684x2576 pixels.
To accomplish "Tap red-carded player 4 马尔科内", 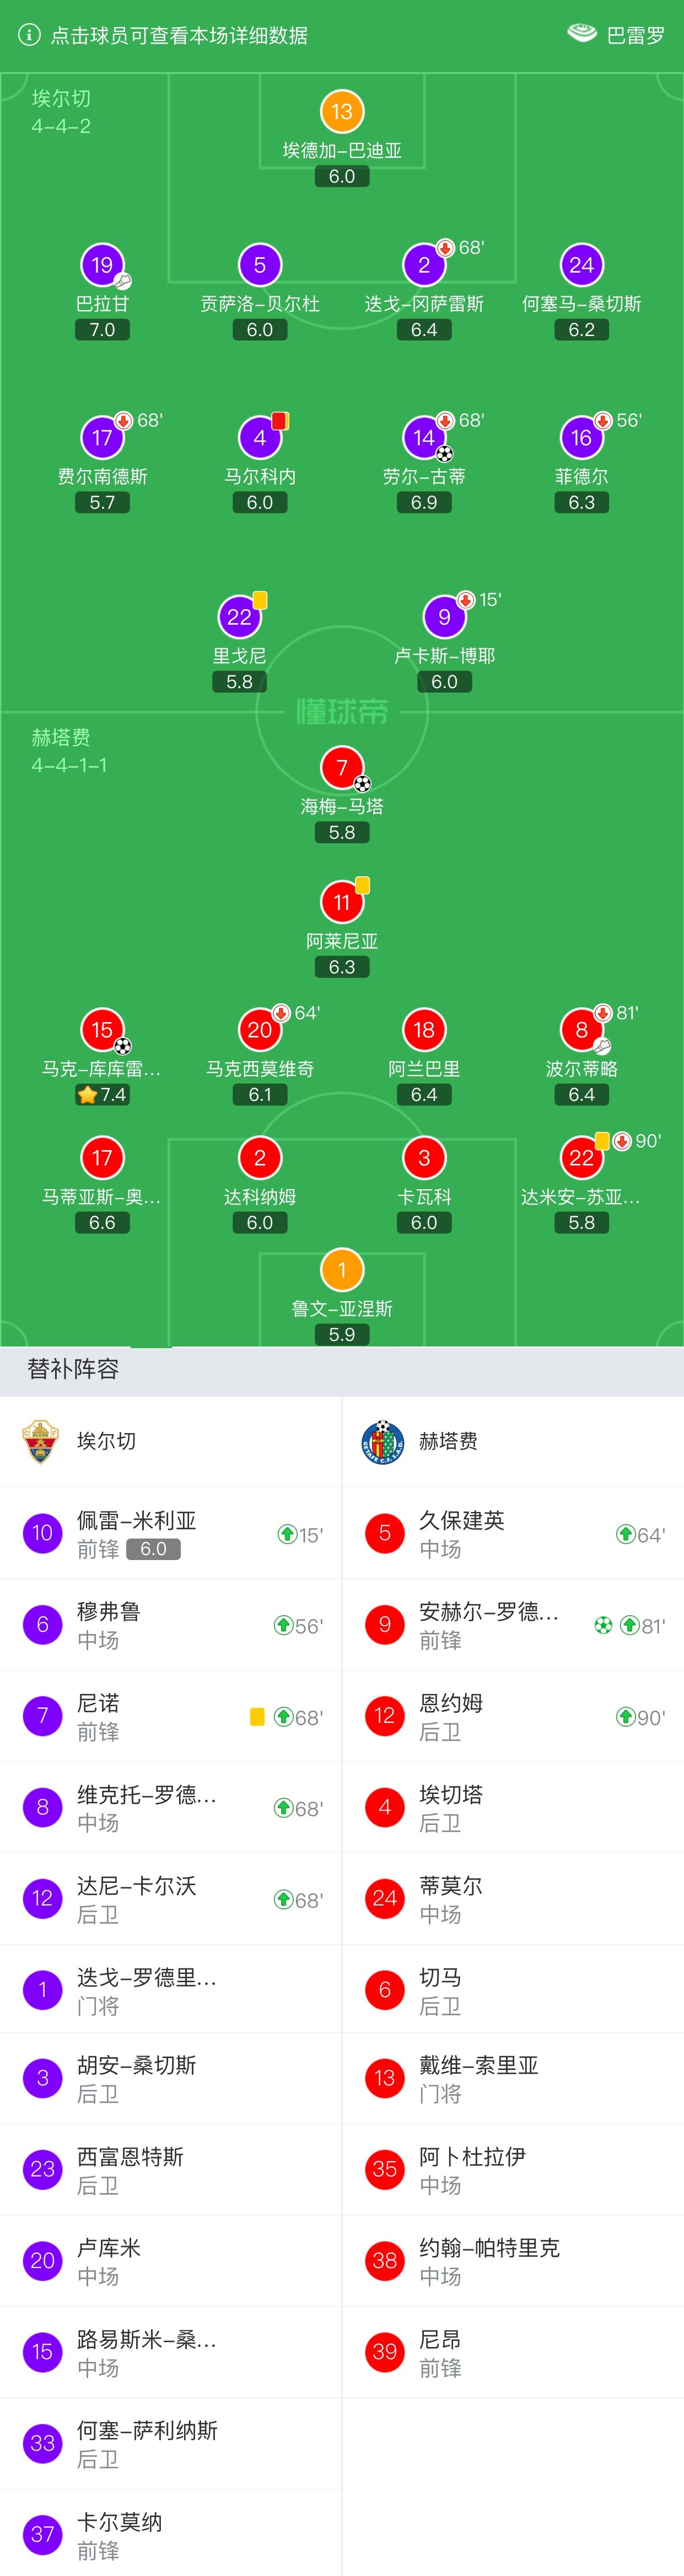I will [260, 438].
